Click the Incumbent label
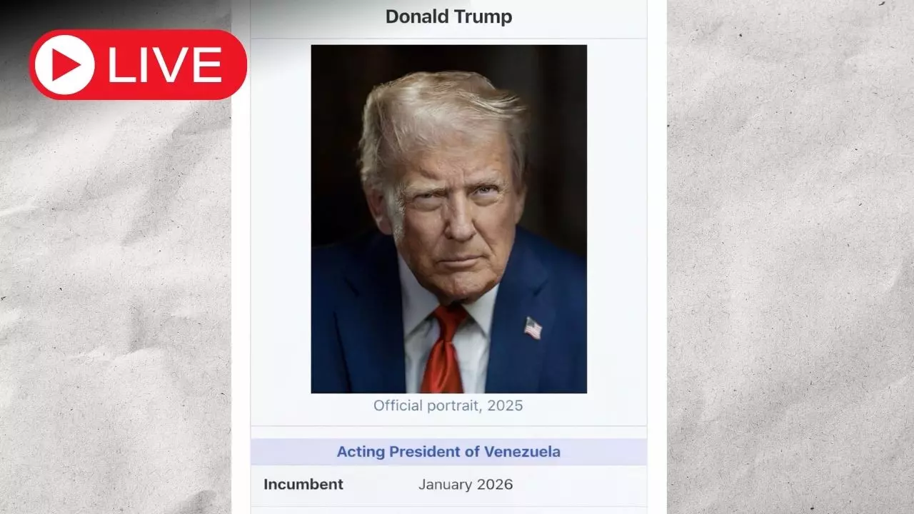Image resolution: width=914 pixels, height=514 pixels. 303,484
